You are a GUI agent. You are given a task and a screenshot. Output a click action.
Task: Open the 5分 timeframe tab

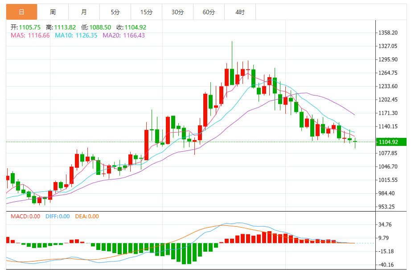[x=115, y=12]
